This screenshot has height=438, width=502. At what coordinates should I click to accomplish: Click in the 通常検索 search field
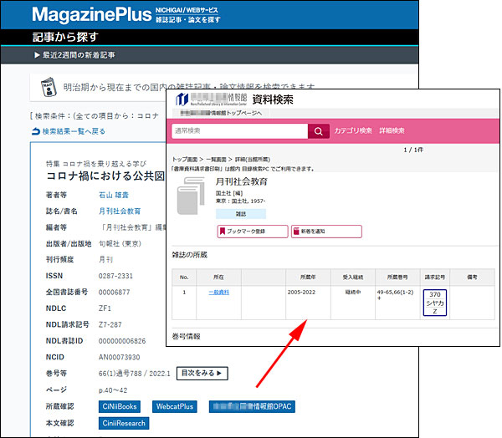point(238,131)
